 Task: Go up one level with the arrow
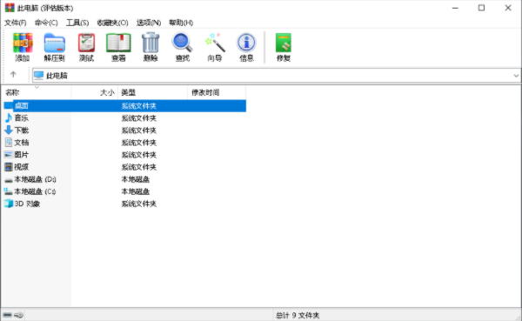click(13, 75)
